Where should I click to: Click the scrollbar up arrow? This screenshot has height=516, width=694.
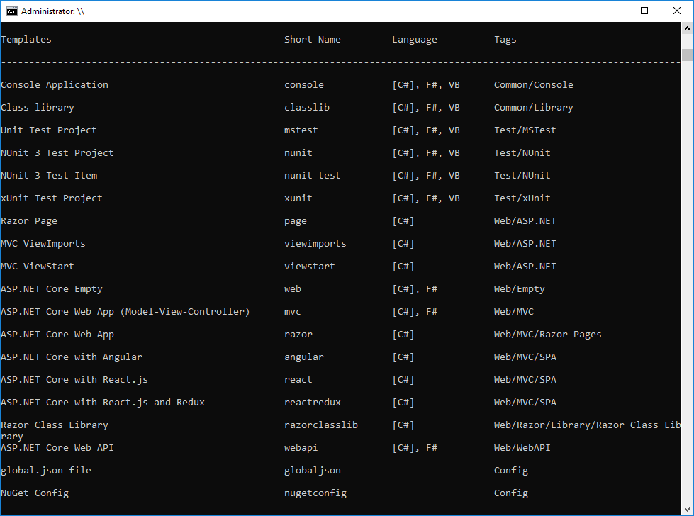point(687,29)
